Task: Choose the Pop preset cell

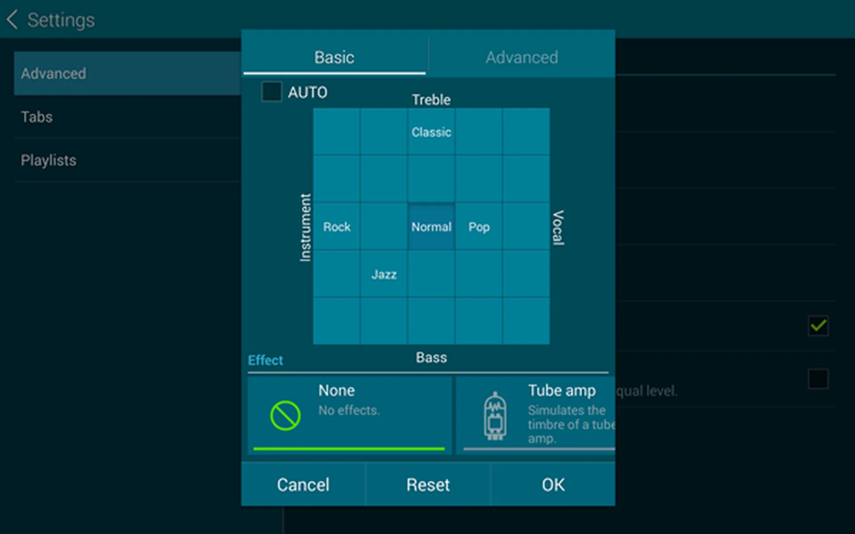Action: click(x=479, y=227)
